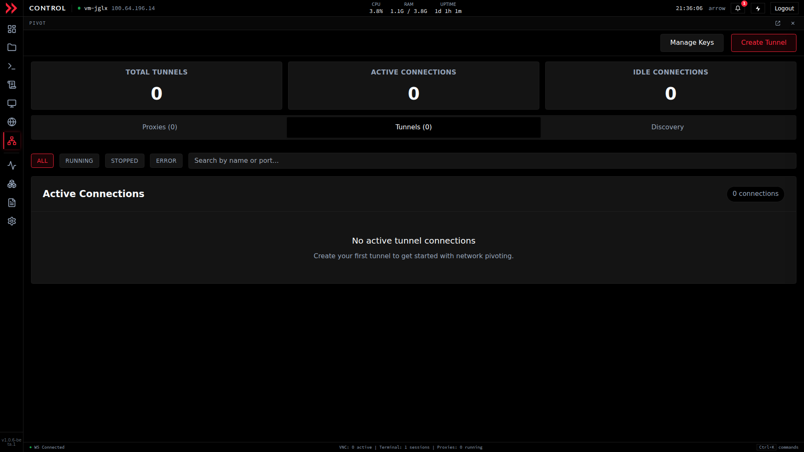The image size is (804, 452).
Task: Click the RAM 1.1G / 3.8G indicator
Action: point(409,8)
